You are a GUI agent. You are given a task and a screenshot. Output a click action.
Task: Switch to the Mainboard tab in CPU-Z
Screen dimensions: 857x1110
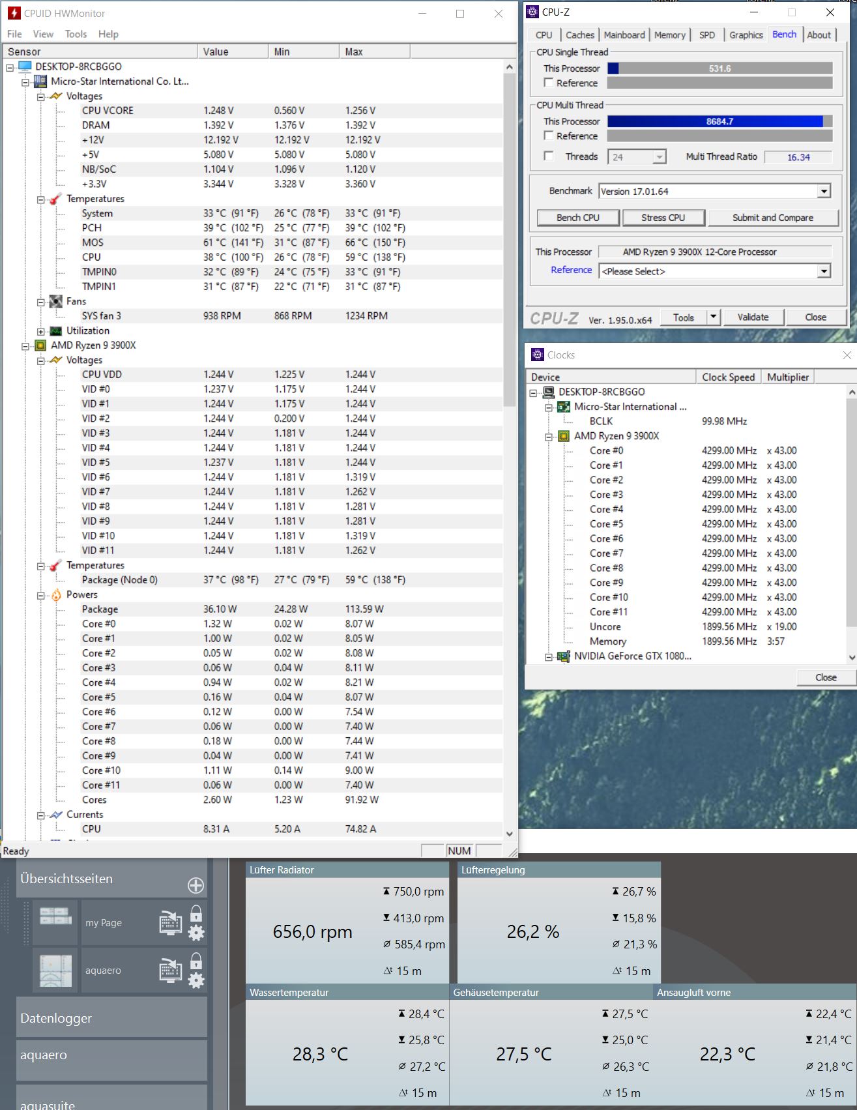tap(624, 35)
